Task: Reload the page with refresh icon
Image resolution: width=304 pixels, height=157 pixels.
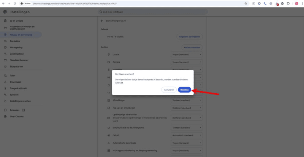Action: point(15,3)
